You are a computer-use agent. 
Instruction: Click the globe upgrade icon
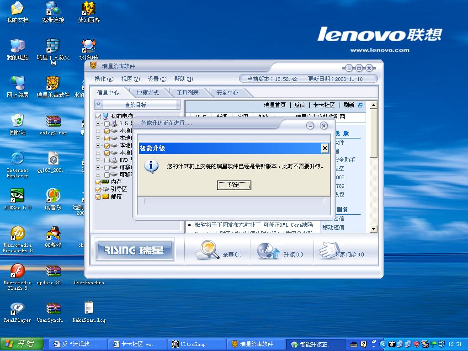pos(268,251)
